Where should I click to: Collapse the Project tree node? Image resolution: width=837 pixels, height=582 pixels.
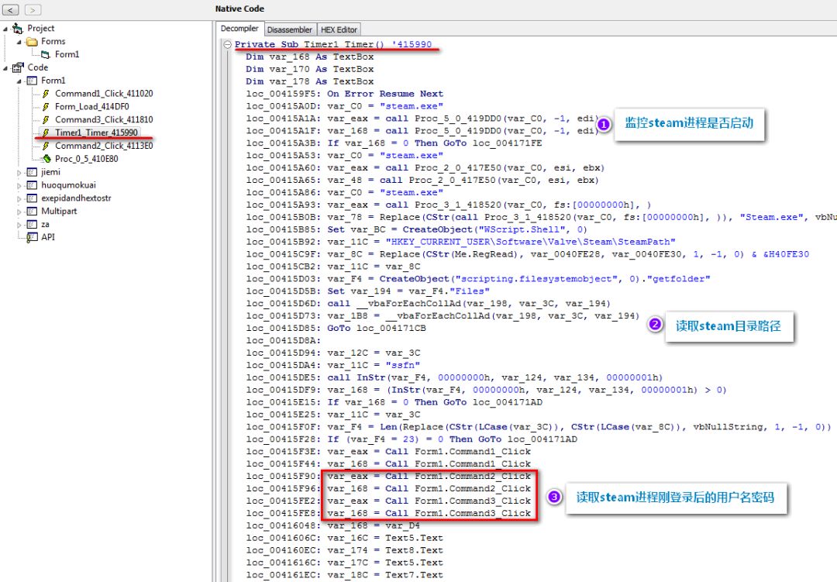[x=5, y=29]
